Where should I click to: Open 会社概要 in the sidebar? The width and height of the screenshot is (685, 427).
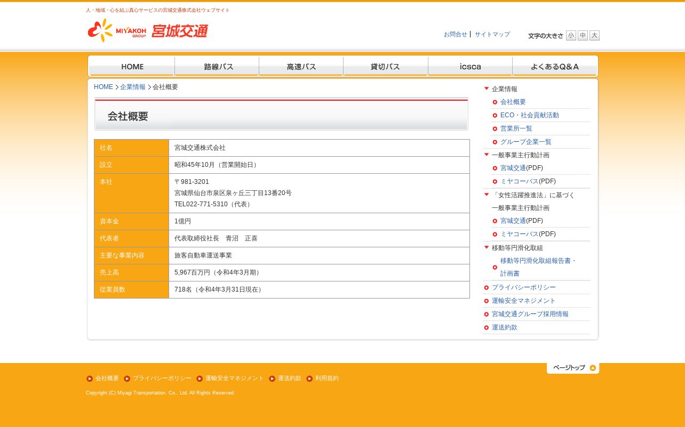(x=513, y=102)
